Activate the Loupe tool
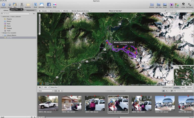 (183, 5)
